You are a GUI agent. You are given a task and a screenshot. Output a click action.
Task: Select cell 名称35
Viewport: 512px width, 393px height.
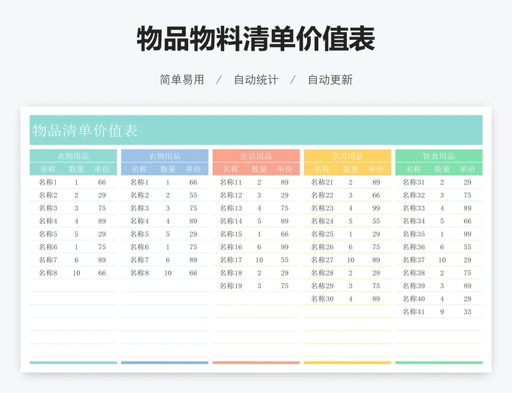[413, 234]
